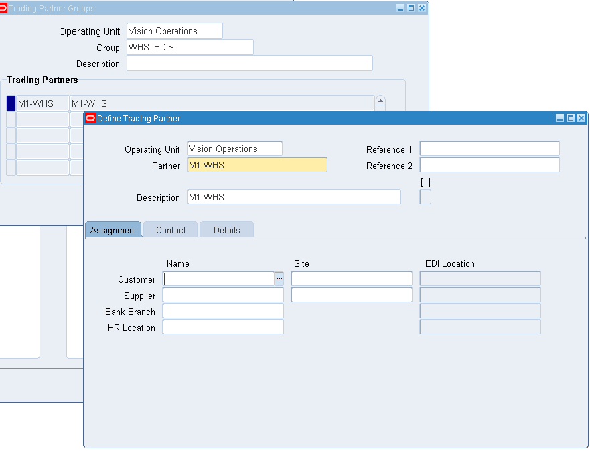This screenshot has height=451, width=590.
Task: Click the Oracle logo on Define Trading Partner titlebar
Action: pos(89,117)
